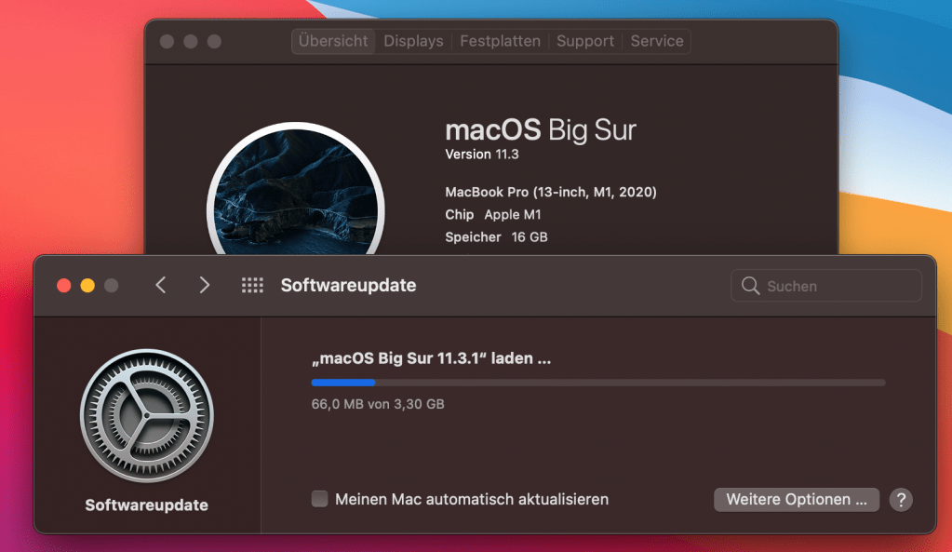Screen dimensions: 952x552
Task: Enable 'Meinen Mac automatisch aktualisieren' checkbox
Action: 319,499
